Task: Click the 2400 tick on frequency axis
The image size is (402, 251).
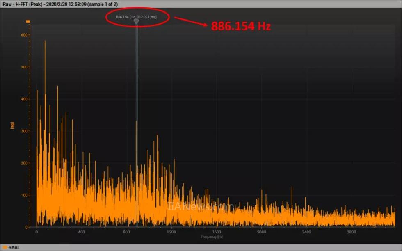Action: coord(306,232)
